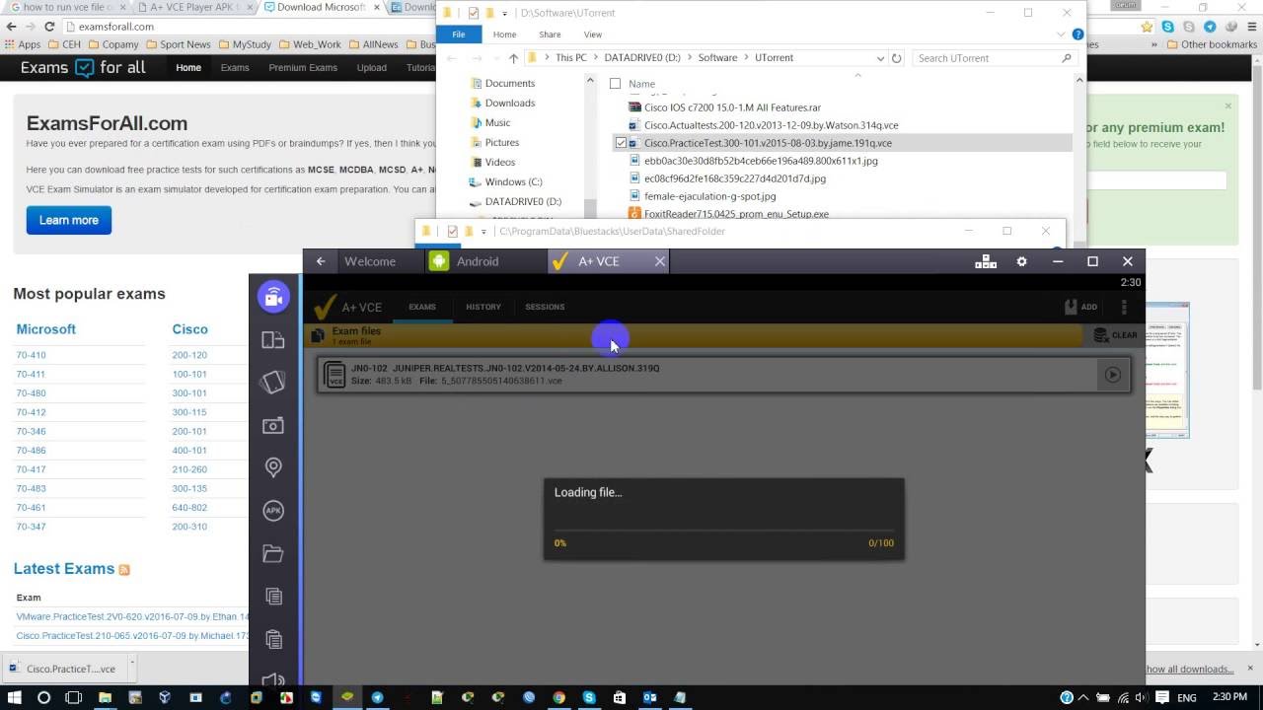1263x710 pixels.
Task: Click the BlueStacks install APK icon
Action: (x=273, y=510)
